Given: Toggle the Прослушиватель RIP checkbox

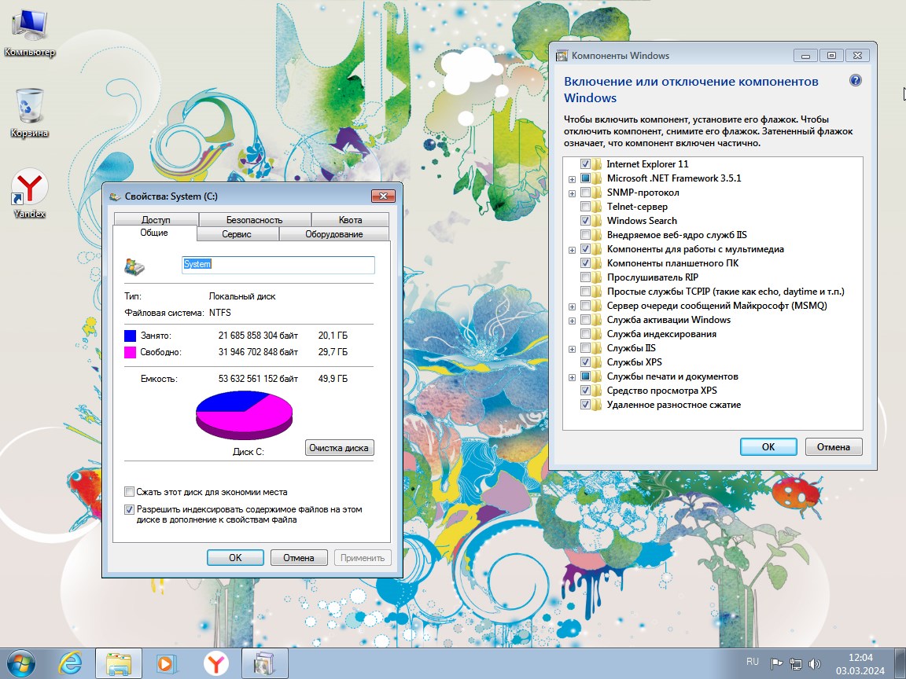Looking at the screenshot, I should pyautogui.click(x=585, y=277).
